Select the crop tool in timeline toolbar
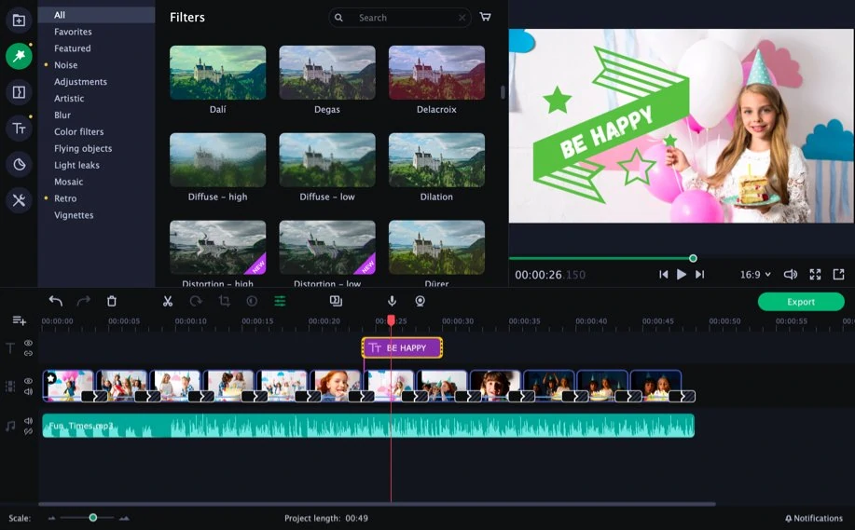Viewport: 855px width, 530px height. [224, 301]
